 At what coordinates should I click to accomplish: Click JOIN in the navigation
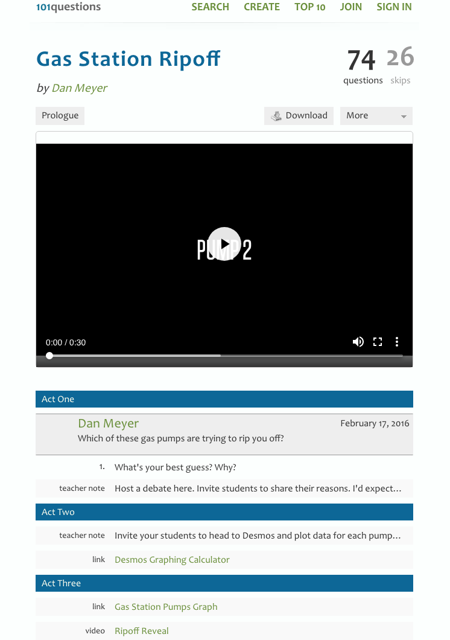coord(350,7)
